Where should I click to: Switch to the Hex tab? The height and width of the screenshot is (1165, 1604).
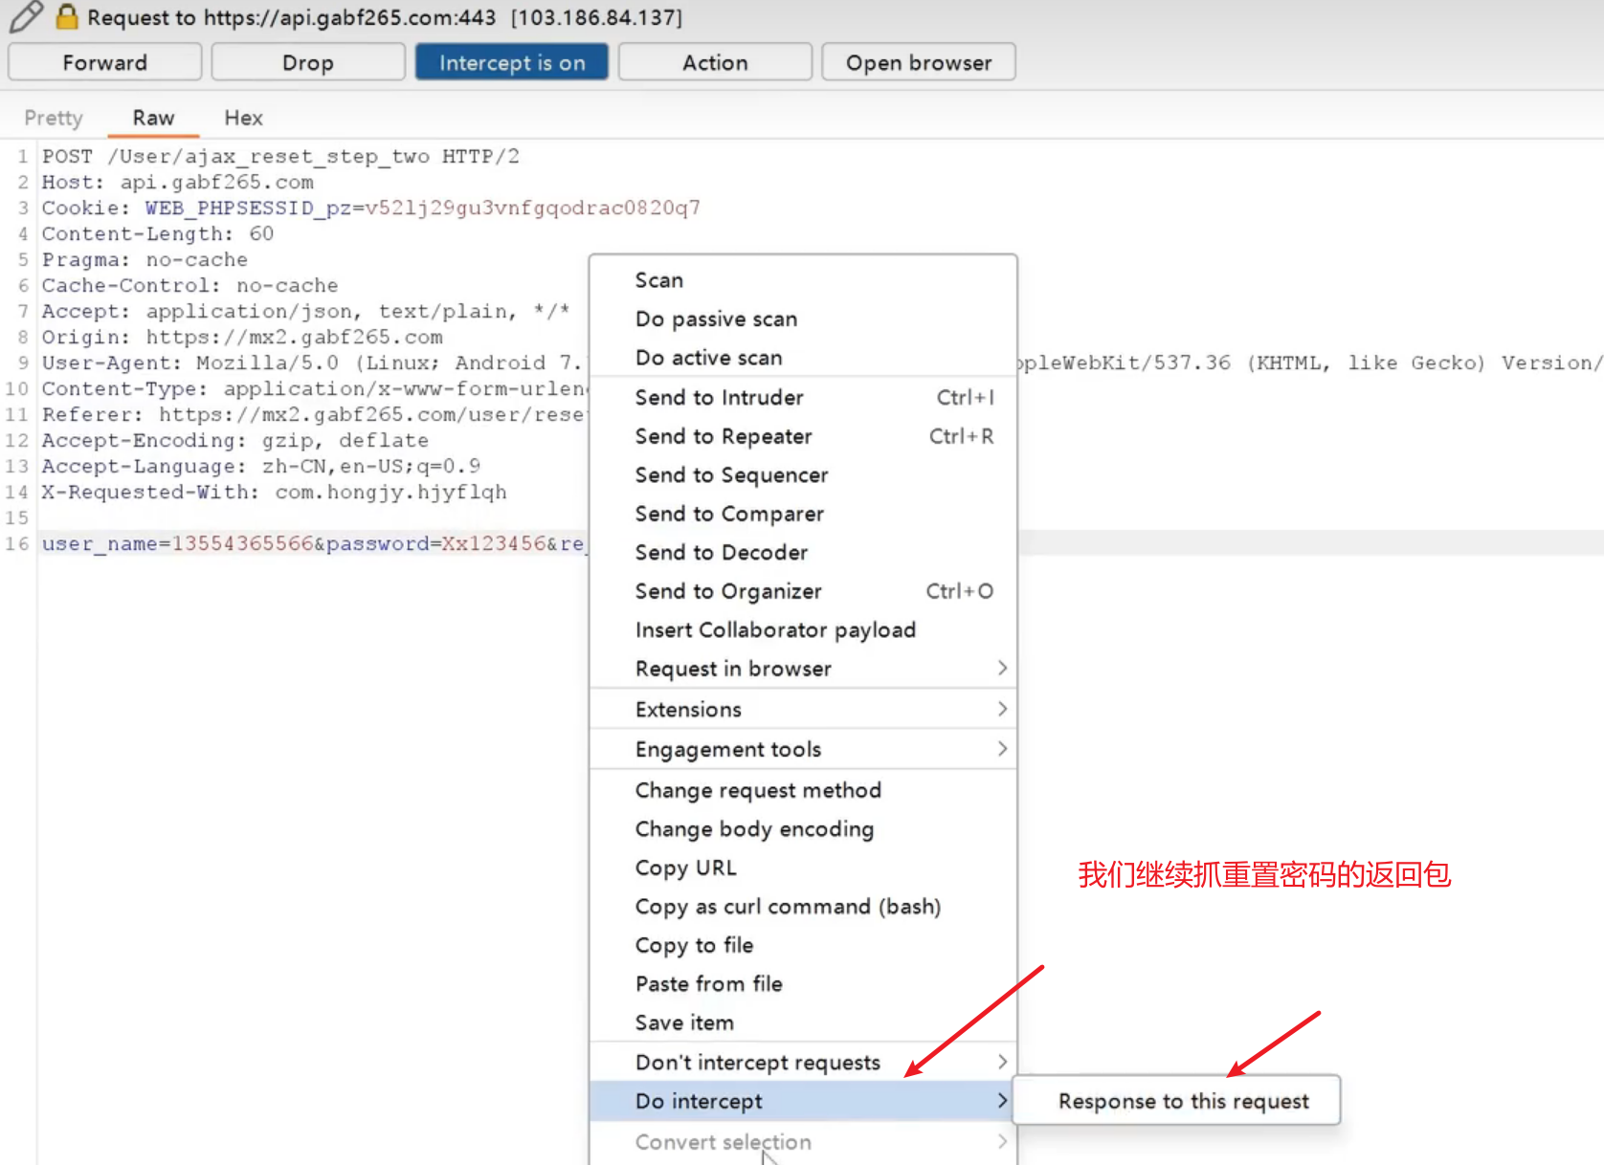tap(243, 118)
